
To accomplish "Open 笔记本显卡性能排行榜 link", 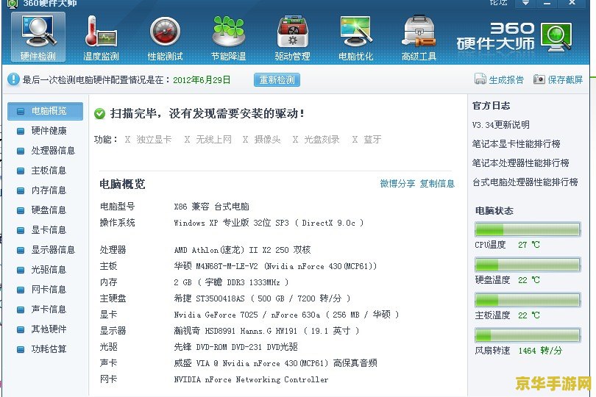I will click(x=517, y=144).
